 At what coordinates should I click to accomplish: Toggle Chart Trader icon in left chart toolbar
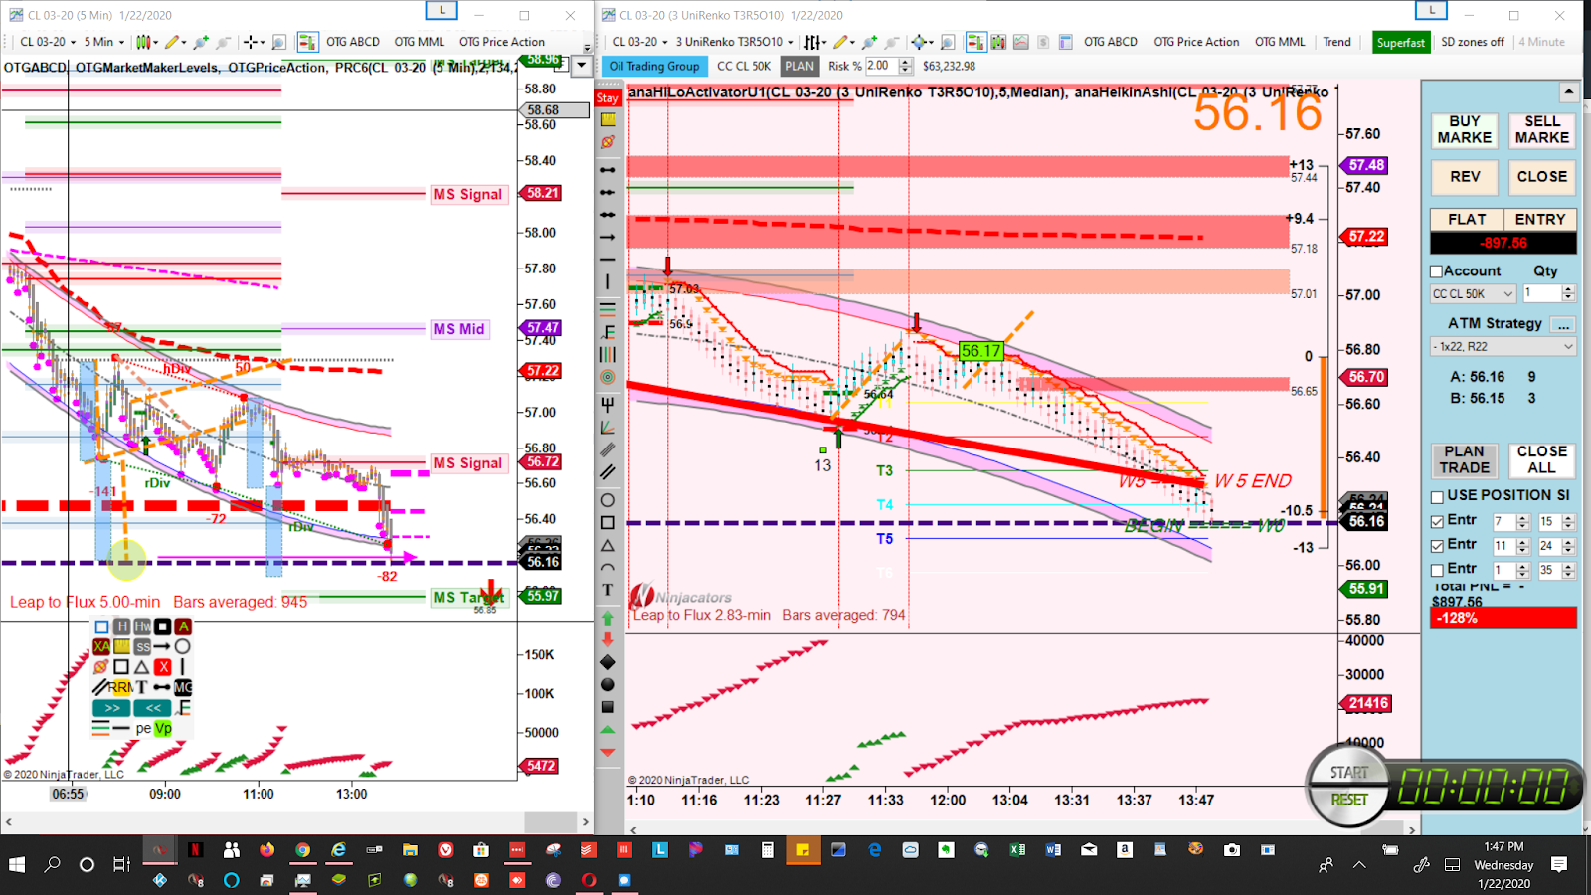coord(307,42)
